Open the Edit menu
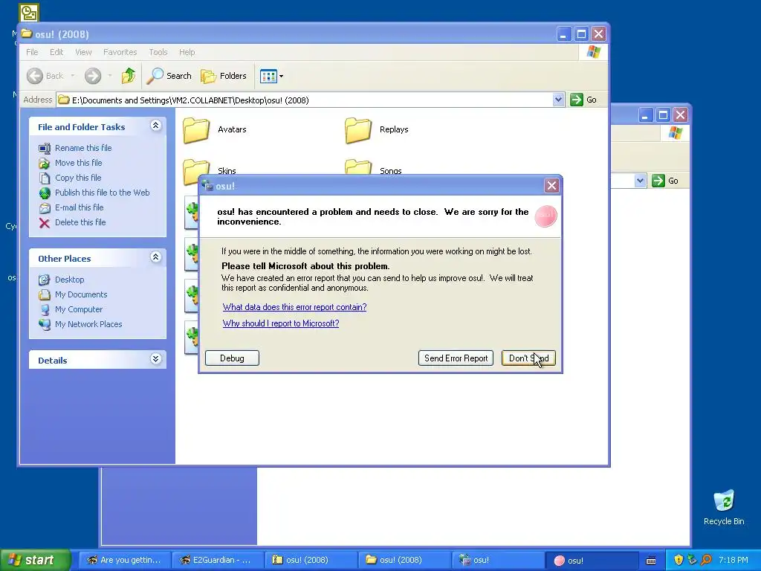This screenshot has width=761, height=571. coord(56,52)
